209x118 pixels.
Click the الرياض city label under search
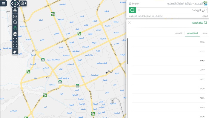[205, 16]
